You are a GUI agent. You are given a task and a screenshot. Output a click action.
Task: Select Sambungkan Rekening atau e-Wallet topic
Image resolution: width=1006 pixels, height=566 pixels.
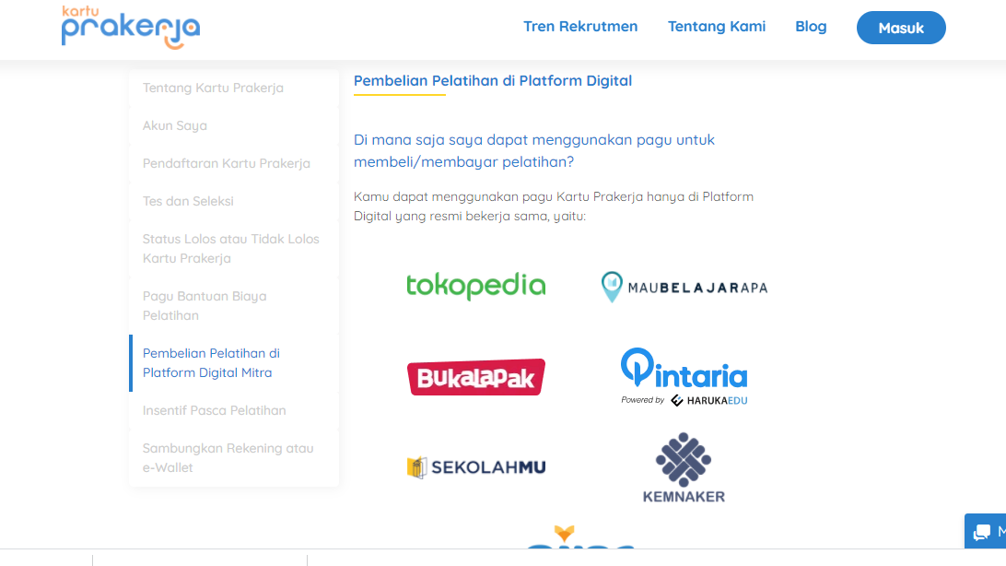point(234,457)
